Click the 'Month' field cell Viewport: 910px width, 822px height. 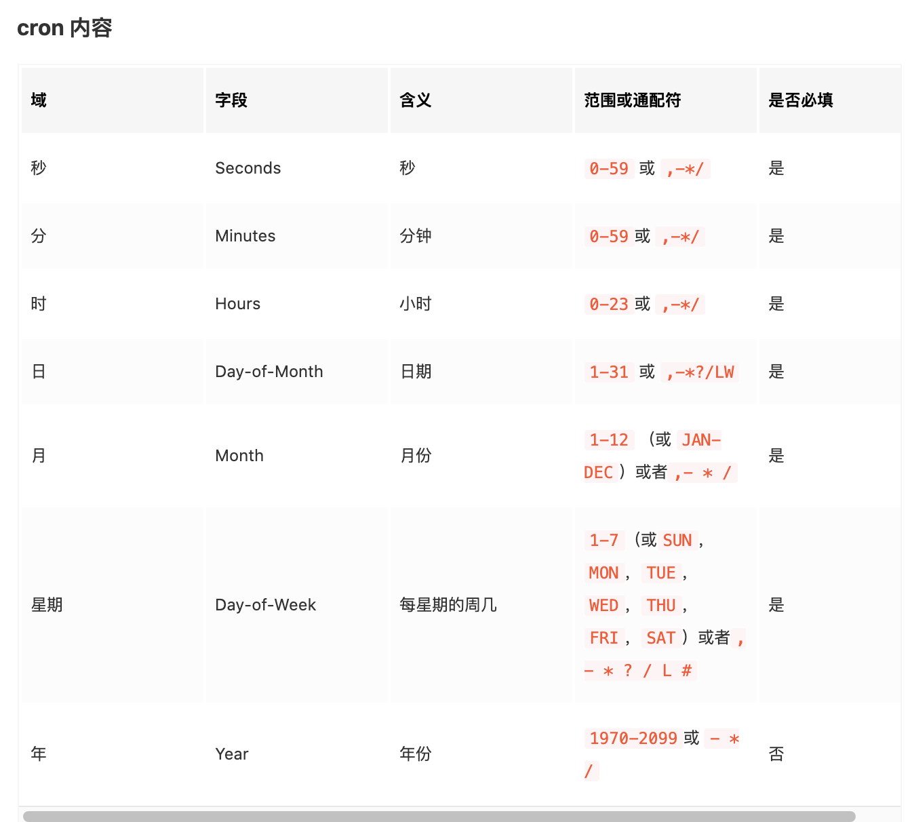click(297, 456)
